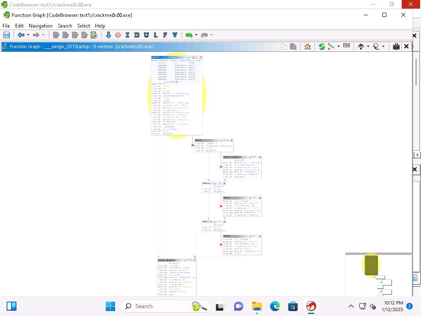The width and height of the screenshot is (421, 316).
Task: Click the 'F' create function icon
Action: [x=165, y=35]
